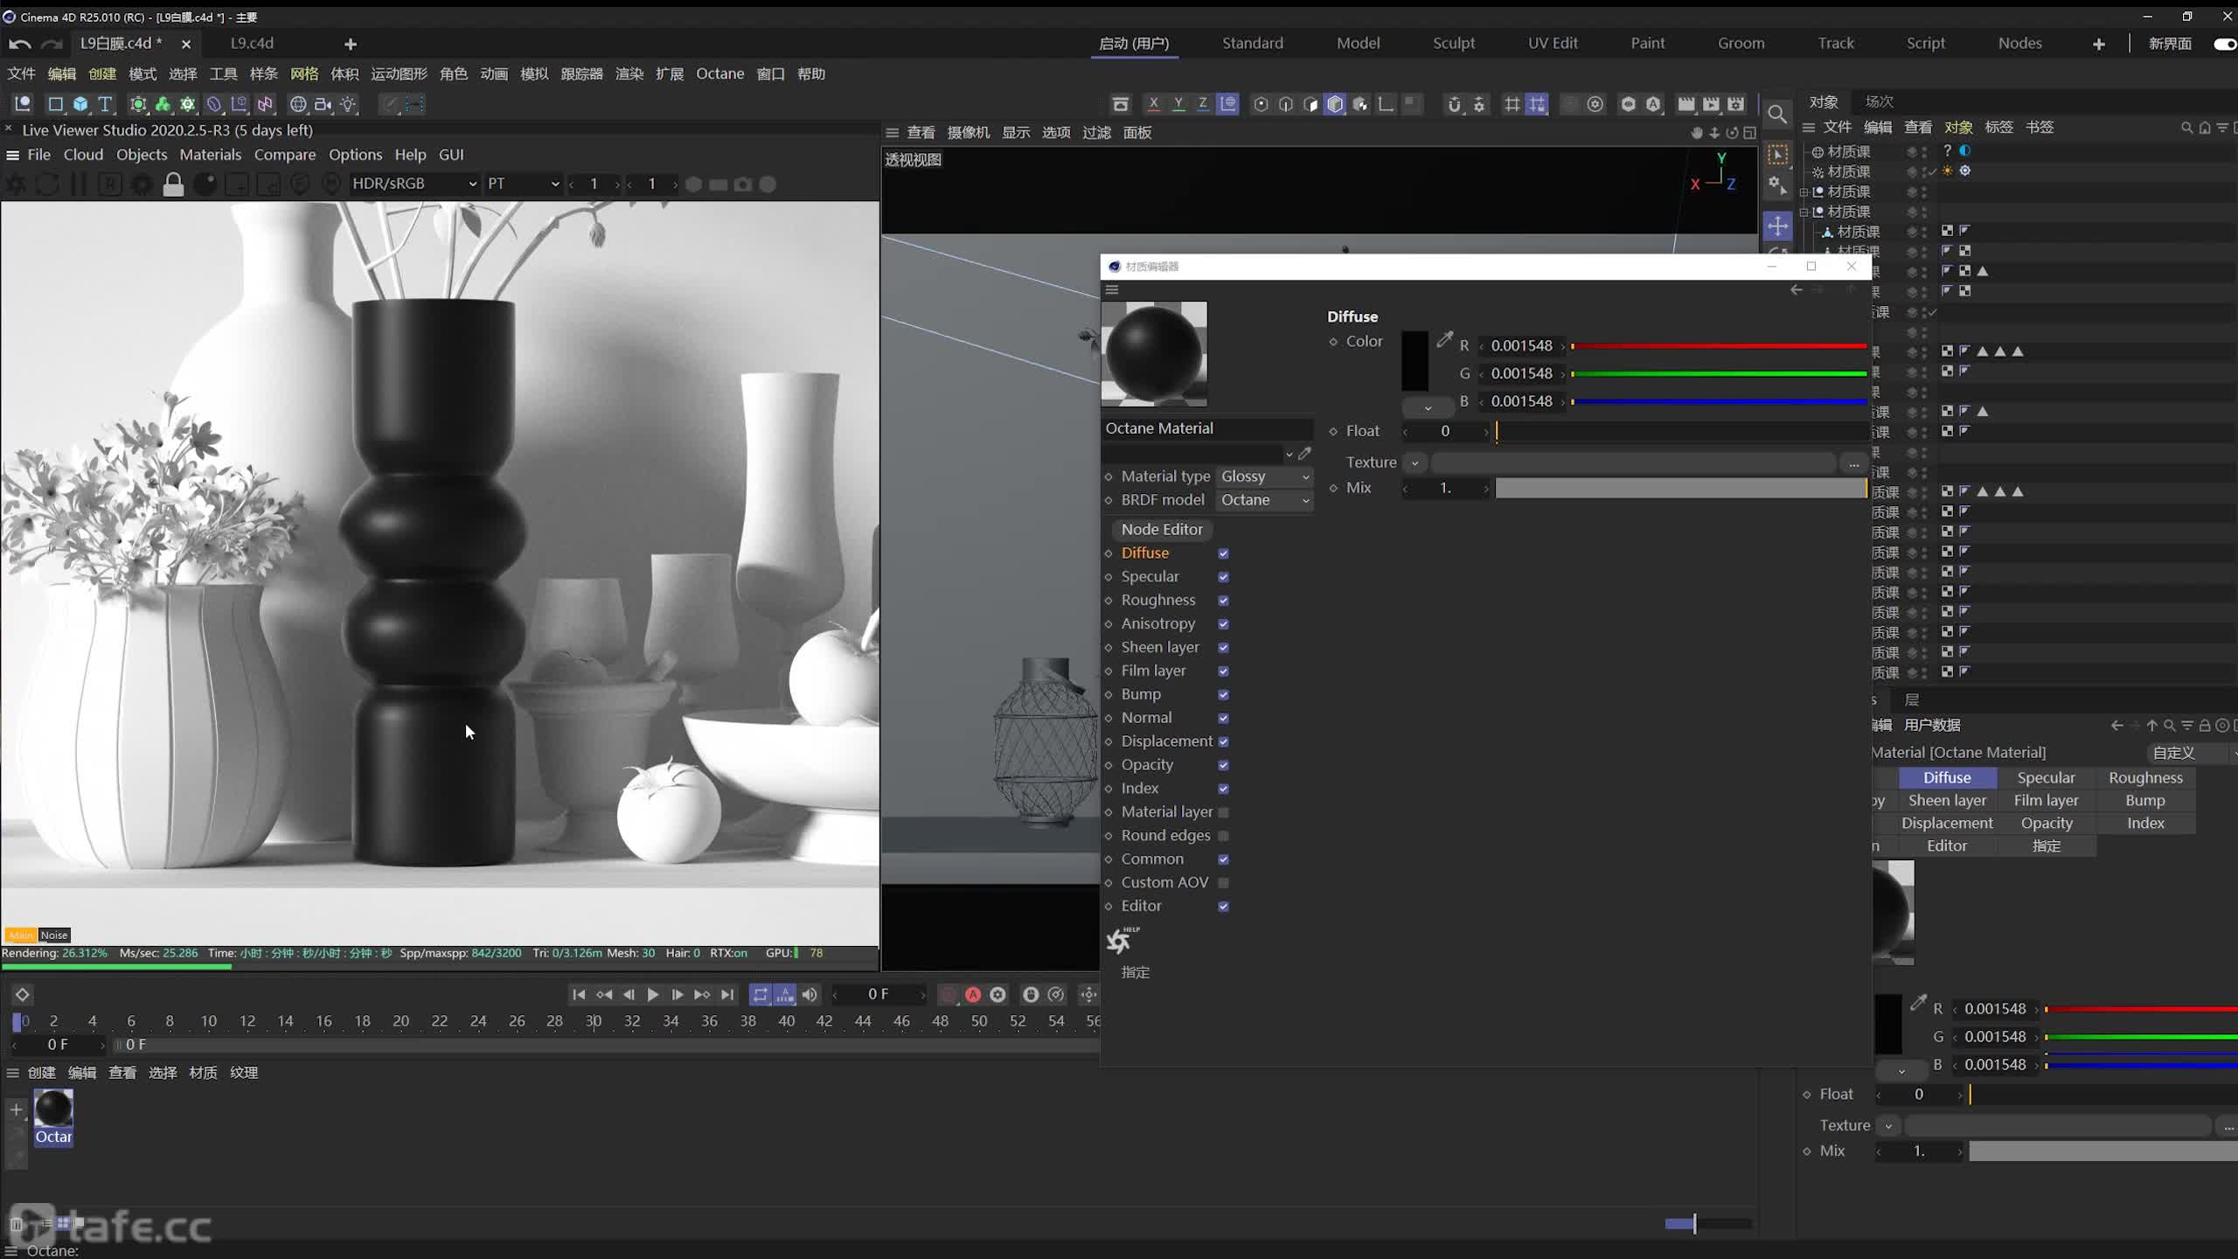This screenshot has width=2238, height=1259.
Task: Open hamburger menu in material editor
Action: pos(1112,290)
